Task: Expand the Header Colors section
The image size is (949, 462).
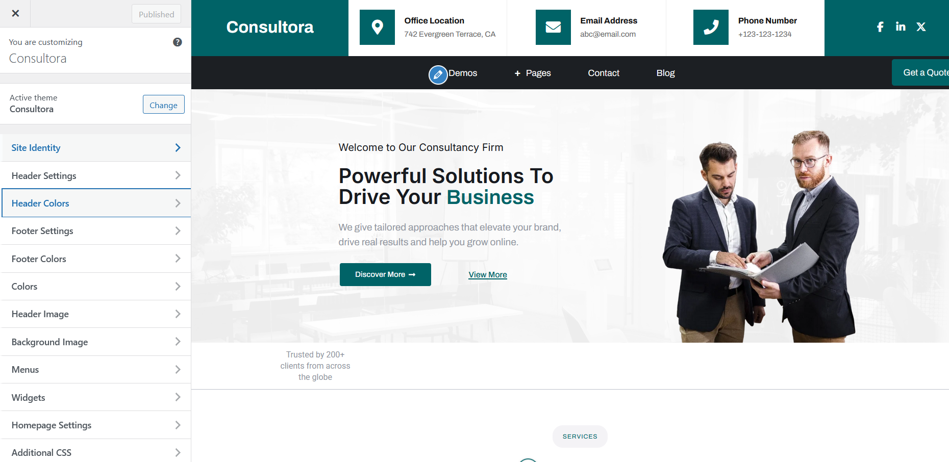Action: (96, 203)
